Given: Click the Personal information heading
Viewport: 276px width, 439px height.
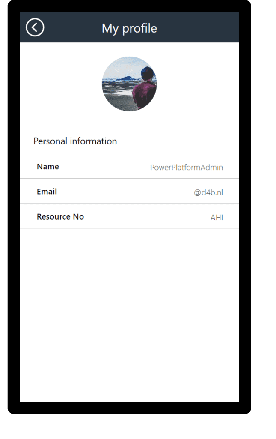Looking at the screenshot, I should pyautogui.click(x=75, y=141).
